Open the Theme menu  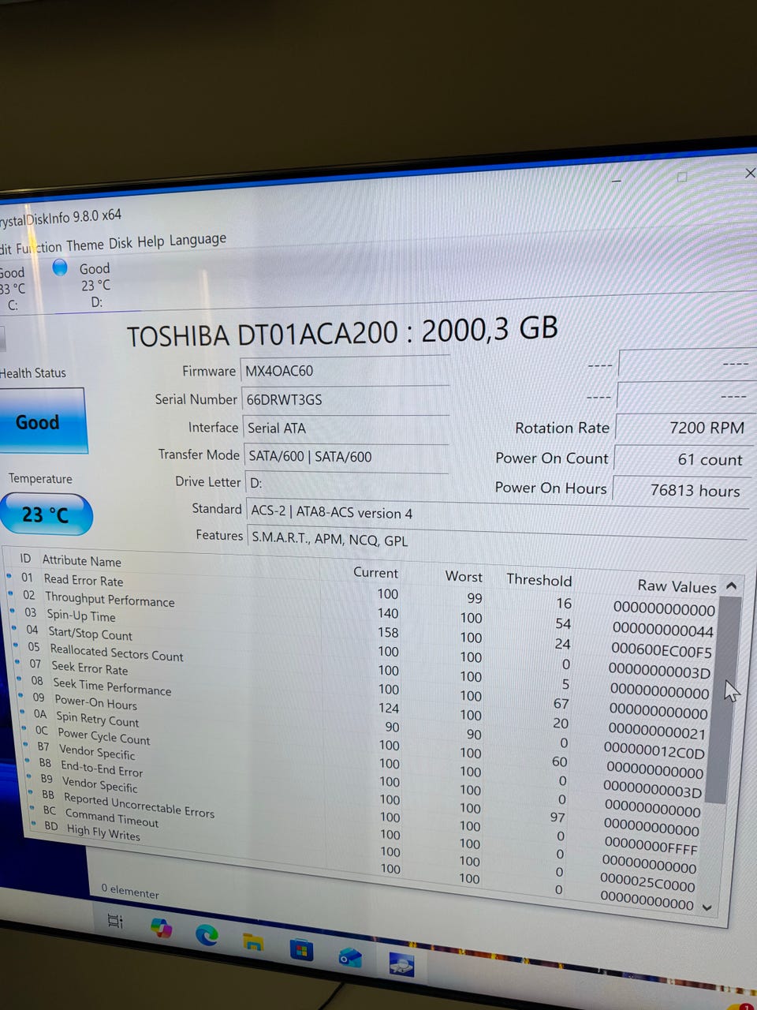pos(85,245)
